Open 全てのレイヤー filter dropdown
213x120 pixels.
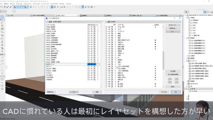coord(174,25)
